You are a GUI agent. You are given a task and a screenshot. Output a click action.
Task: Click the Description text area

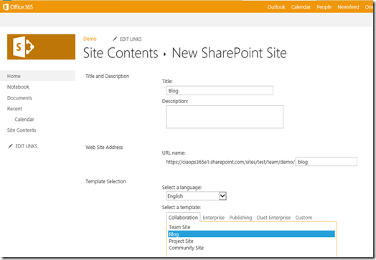(225, 117)
